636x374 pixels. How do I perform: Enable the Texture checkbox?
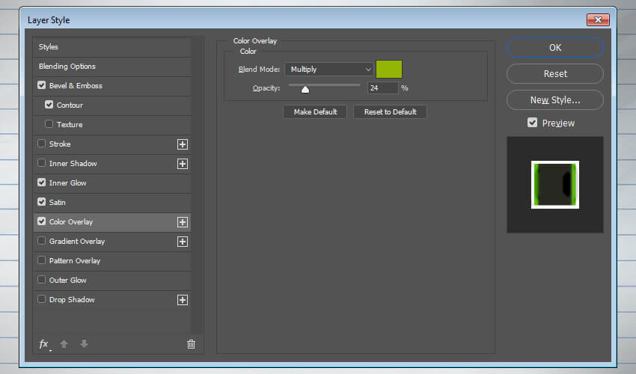[x=49, y=124]
